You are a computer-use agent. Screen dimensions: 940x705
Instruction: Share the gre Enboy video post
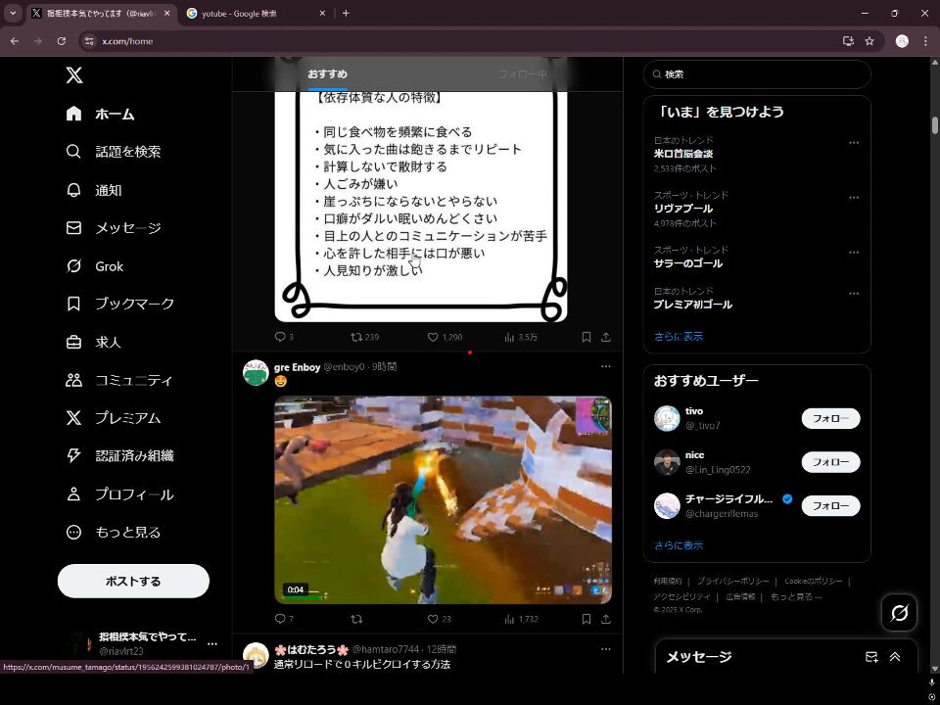(606, 619)
